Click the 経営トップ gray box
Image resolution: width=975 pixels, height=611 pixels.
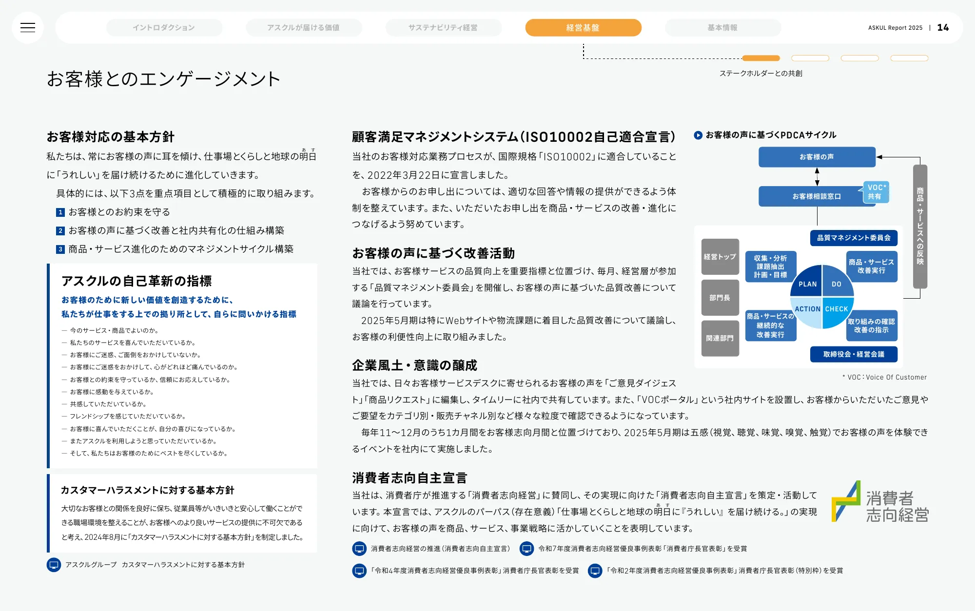pos(720,257)
